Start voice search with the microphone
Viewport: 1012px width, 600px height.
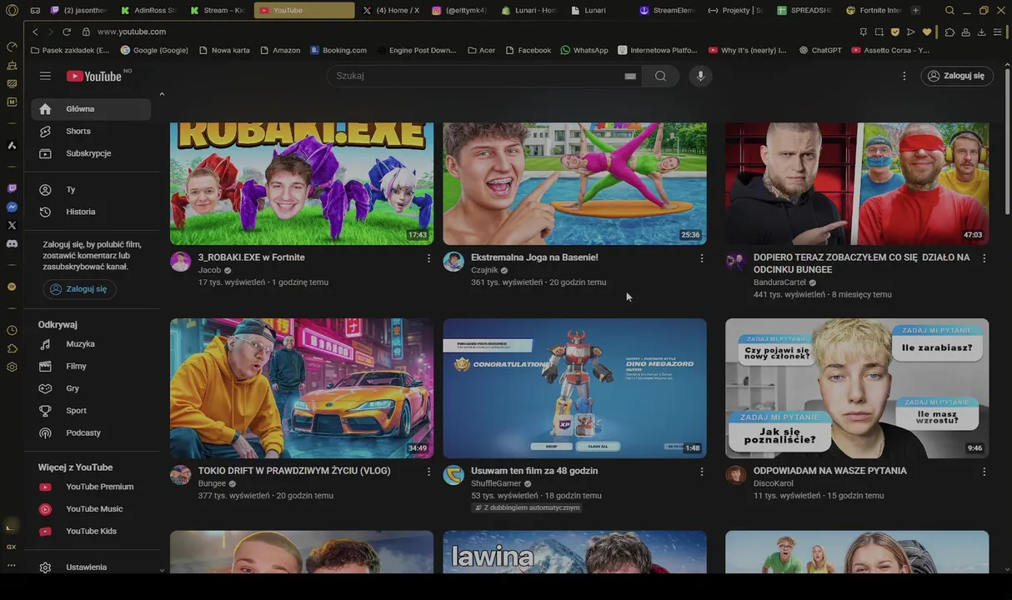tap(700, 76)
